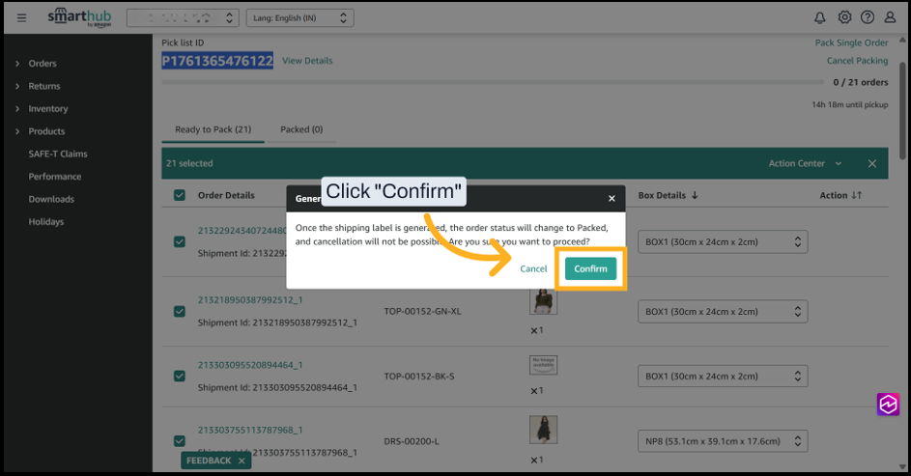Uncheck order 213303095520894464_1 checkbox
Screen dimensions: 911x476
(179, 376)
